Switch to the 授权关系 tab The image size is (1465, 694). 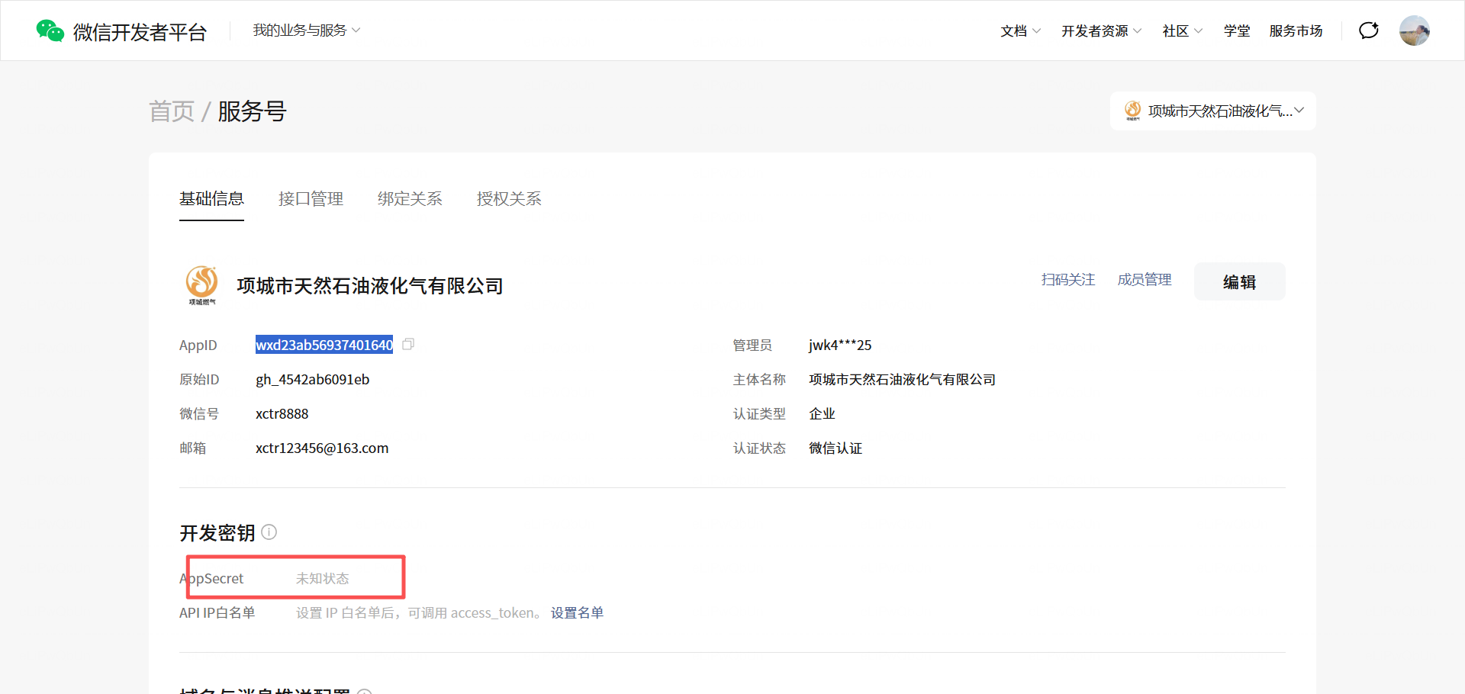(x=509, y=199)
